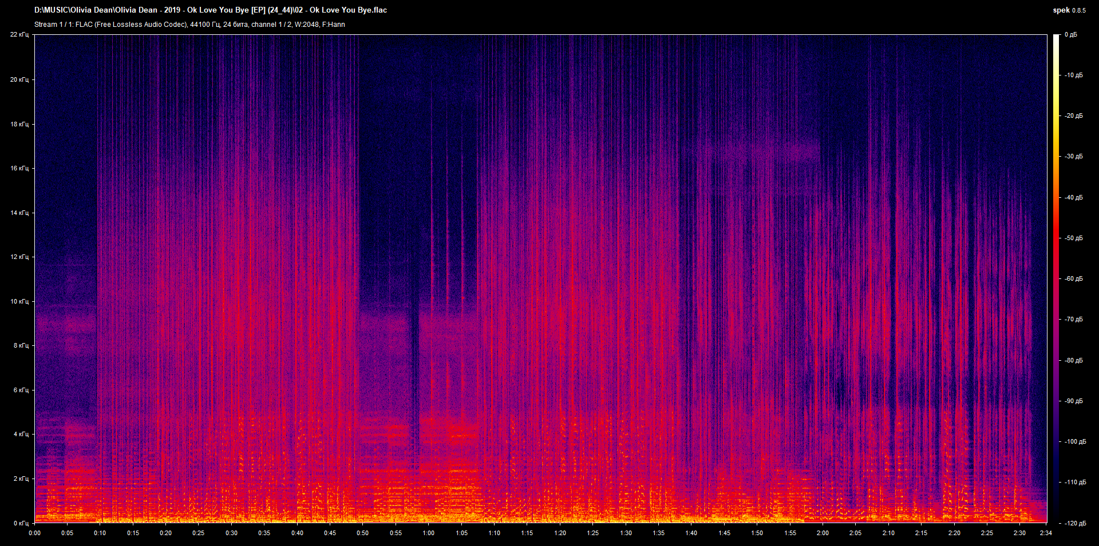The height and width of the screenshot is (546, 1099).
Task: Pick the 0:05 time axis label
Action: click(68, 533)
